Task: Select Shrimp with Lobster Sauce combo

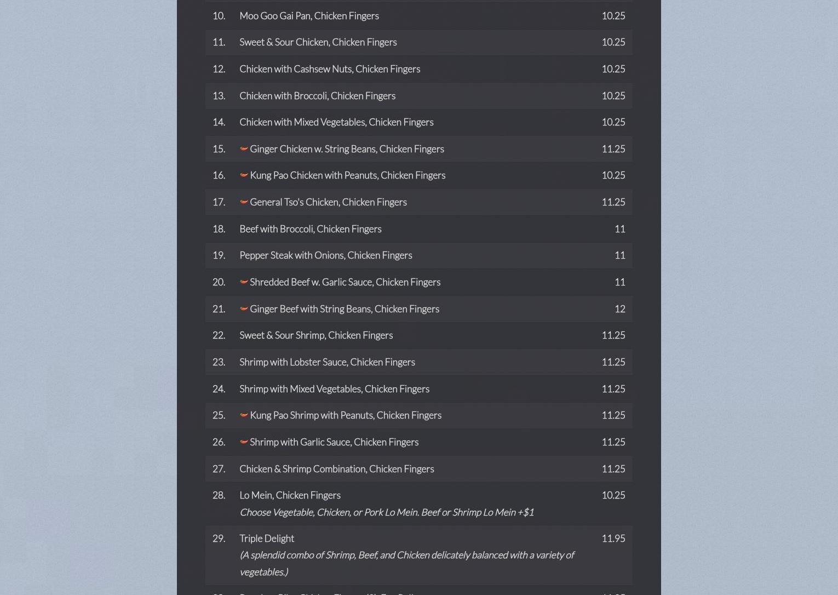Action: 327,362
